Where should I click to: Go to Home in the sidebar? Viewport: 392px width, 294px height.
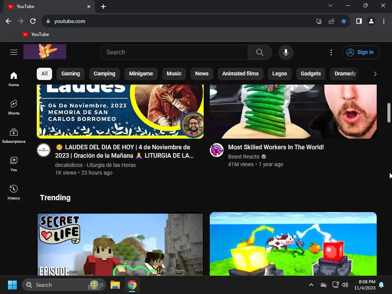[14, 79]
